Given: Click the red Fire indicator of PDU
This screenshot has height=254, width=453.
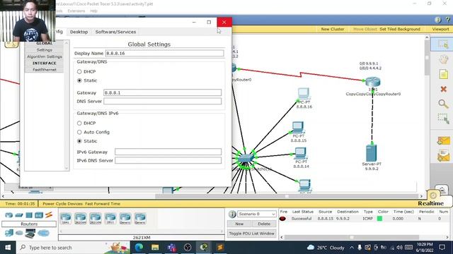Looking at the screenshot, I should pos(282,219).
